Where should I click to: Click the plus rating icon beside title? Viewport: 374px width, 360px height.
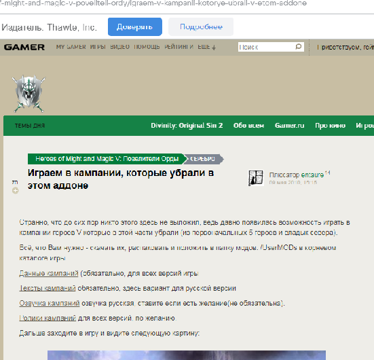(15, 191)
